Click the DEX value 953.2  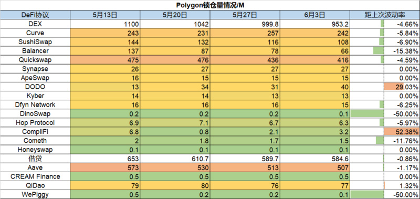pyautogui.click(x=315, y=24)
